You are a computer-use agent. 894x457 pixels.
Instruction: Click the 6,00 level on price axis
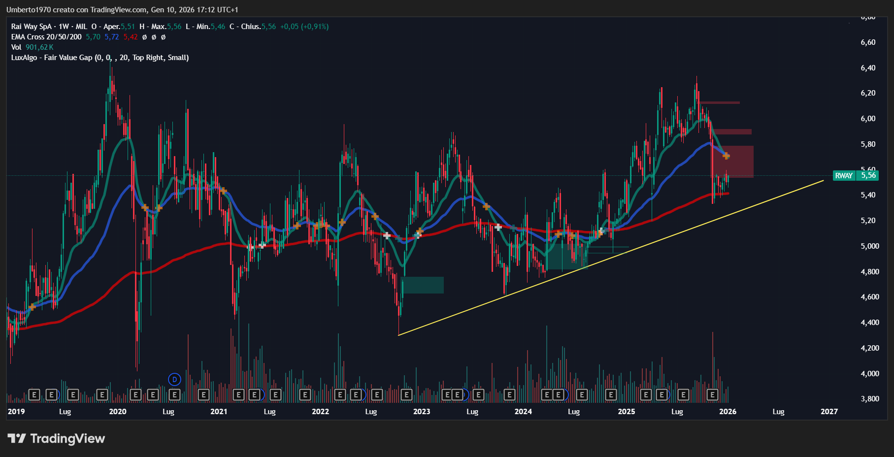pos(868,119)
